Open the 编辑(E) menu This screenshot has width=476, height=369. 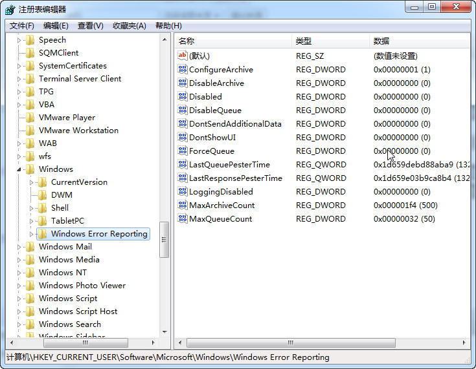coord(56,26)
